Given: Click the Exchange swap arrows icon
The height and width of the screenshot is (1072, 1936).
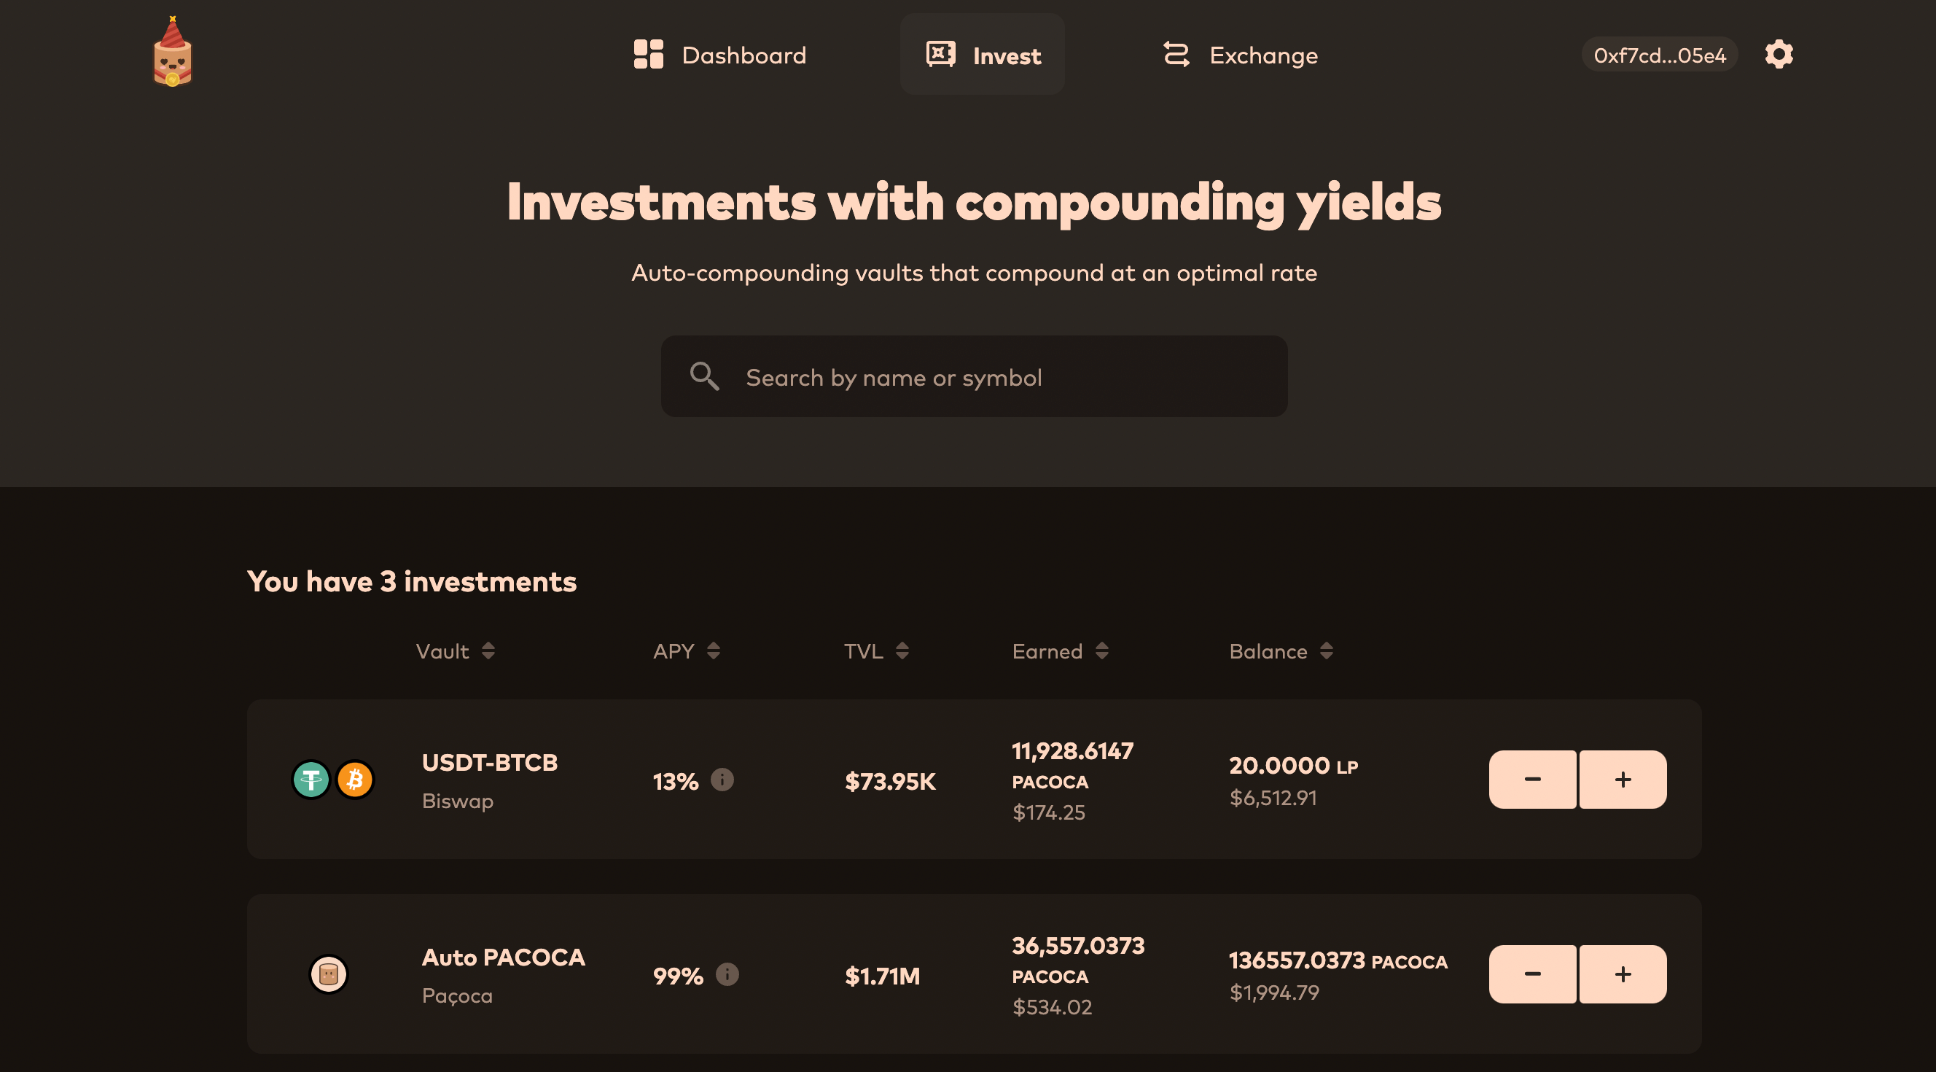Looking at the screenshot, I should point(1176,55).
